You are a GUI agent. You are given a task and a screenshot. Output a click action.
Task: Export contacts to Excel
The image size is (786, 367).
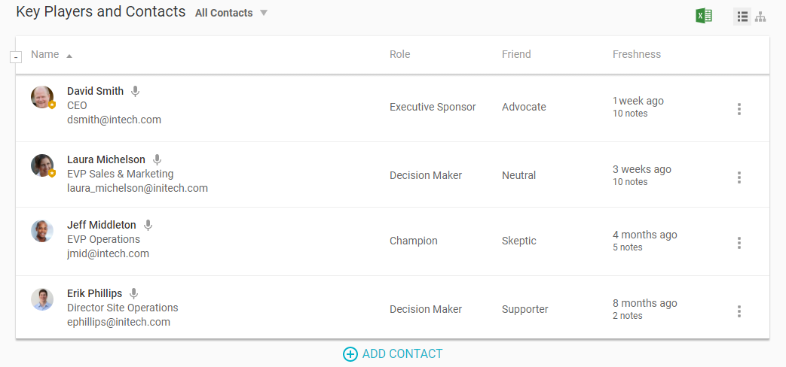(704, 16)
